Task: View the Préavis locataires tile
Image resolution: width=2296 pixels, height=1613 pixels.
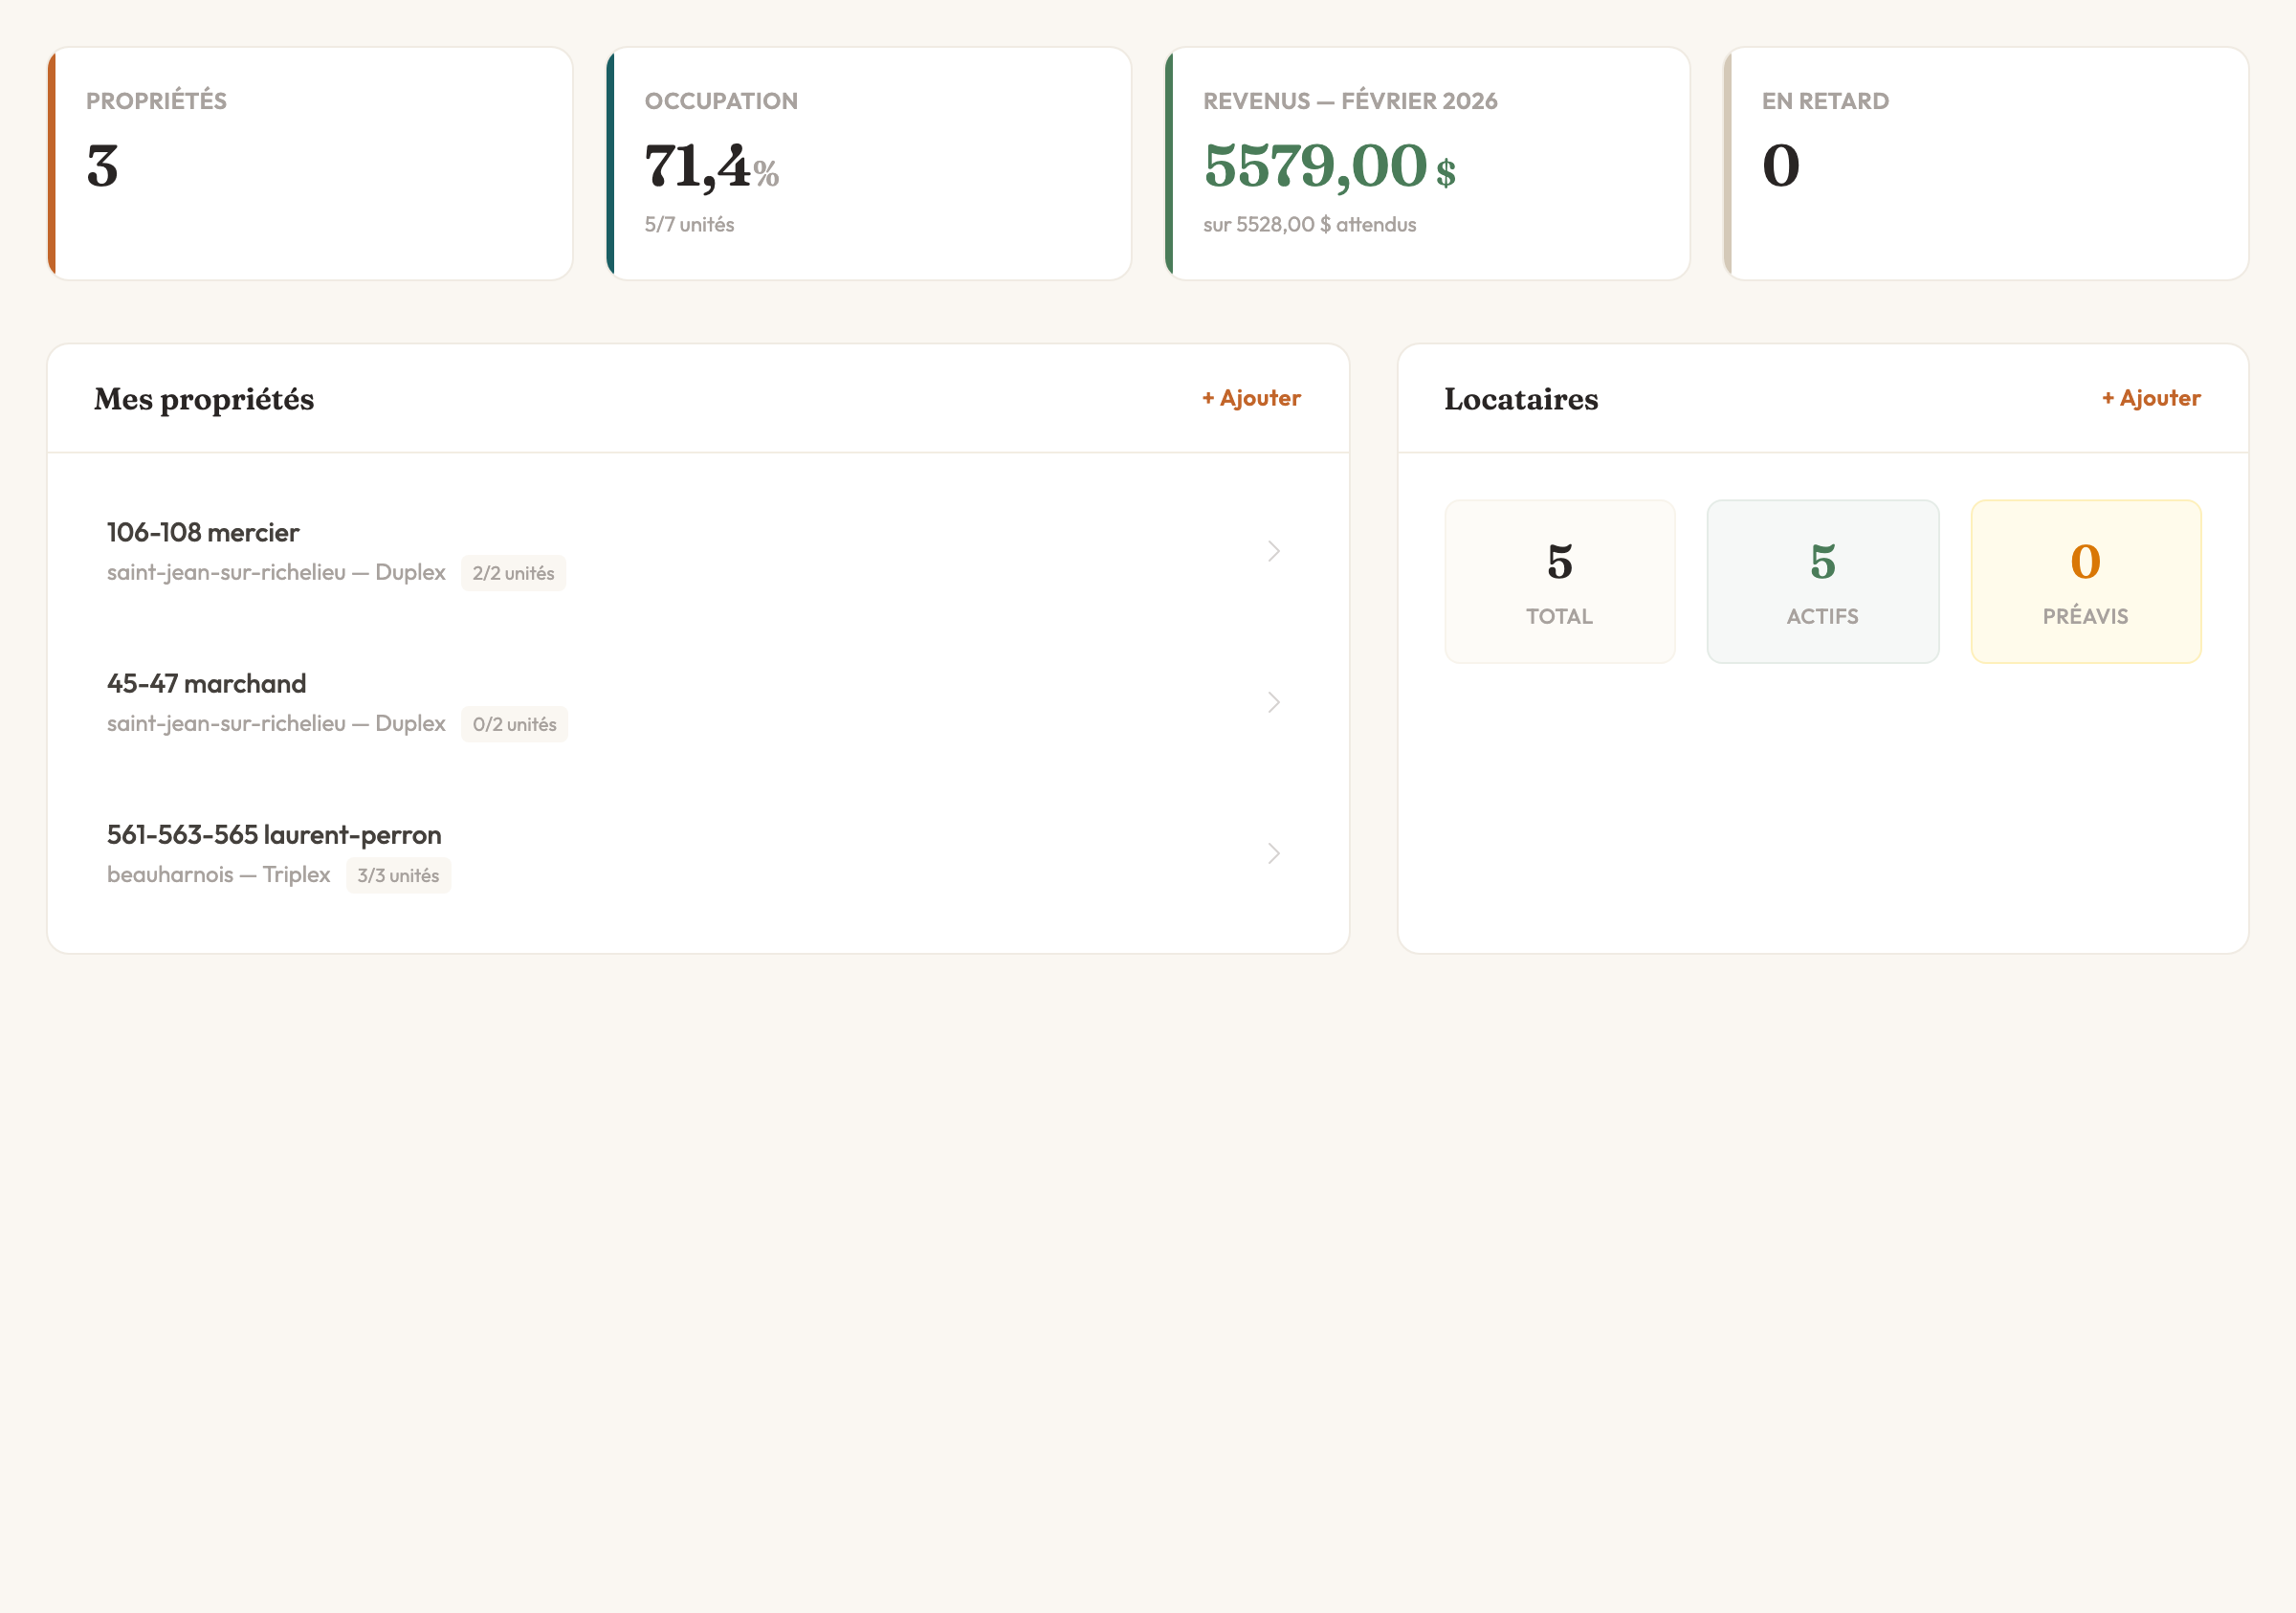Action: [x=2086, y=581]
